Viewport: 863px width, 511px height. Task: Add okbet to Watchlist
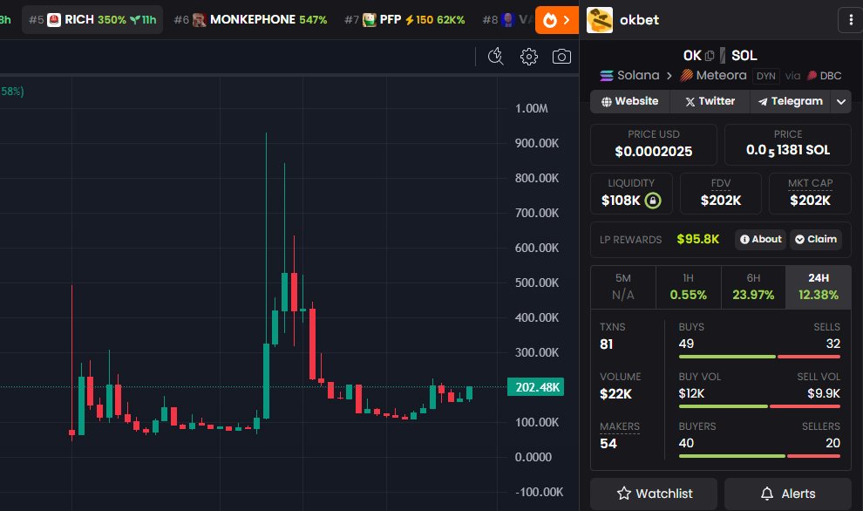tap(654, 494)
